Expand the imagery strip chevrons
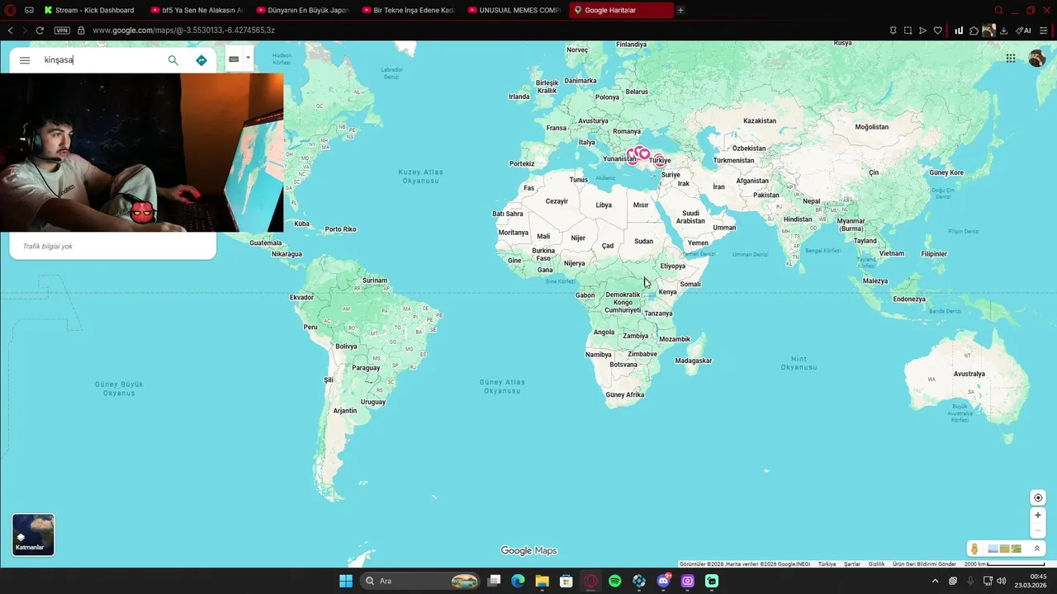 tap(1037, 549)
